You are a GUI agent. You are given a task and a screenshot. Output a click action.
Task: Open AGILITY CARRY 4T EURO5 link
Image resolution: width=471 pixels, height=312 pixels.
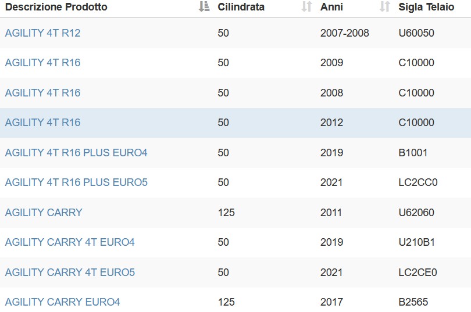70,272
